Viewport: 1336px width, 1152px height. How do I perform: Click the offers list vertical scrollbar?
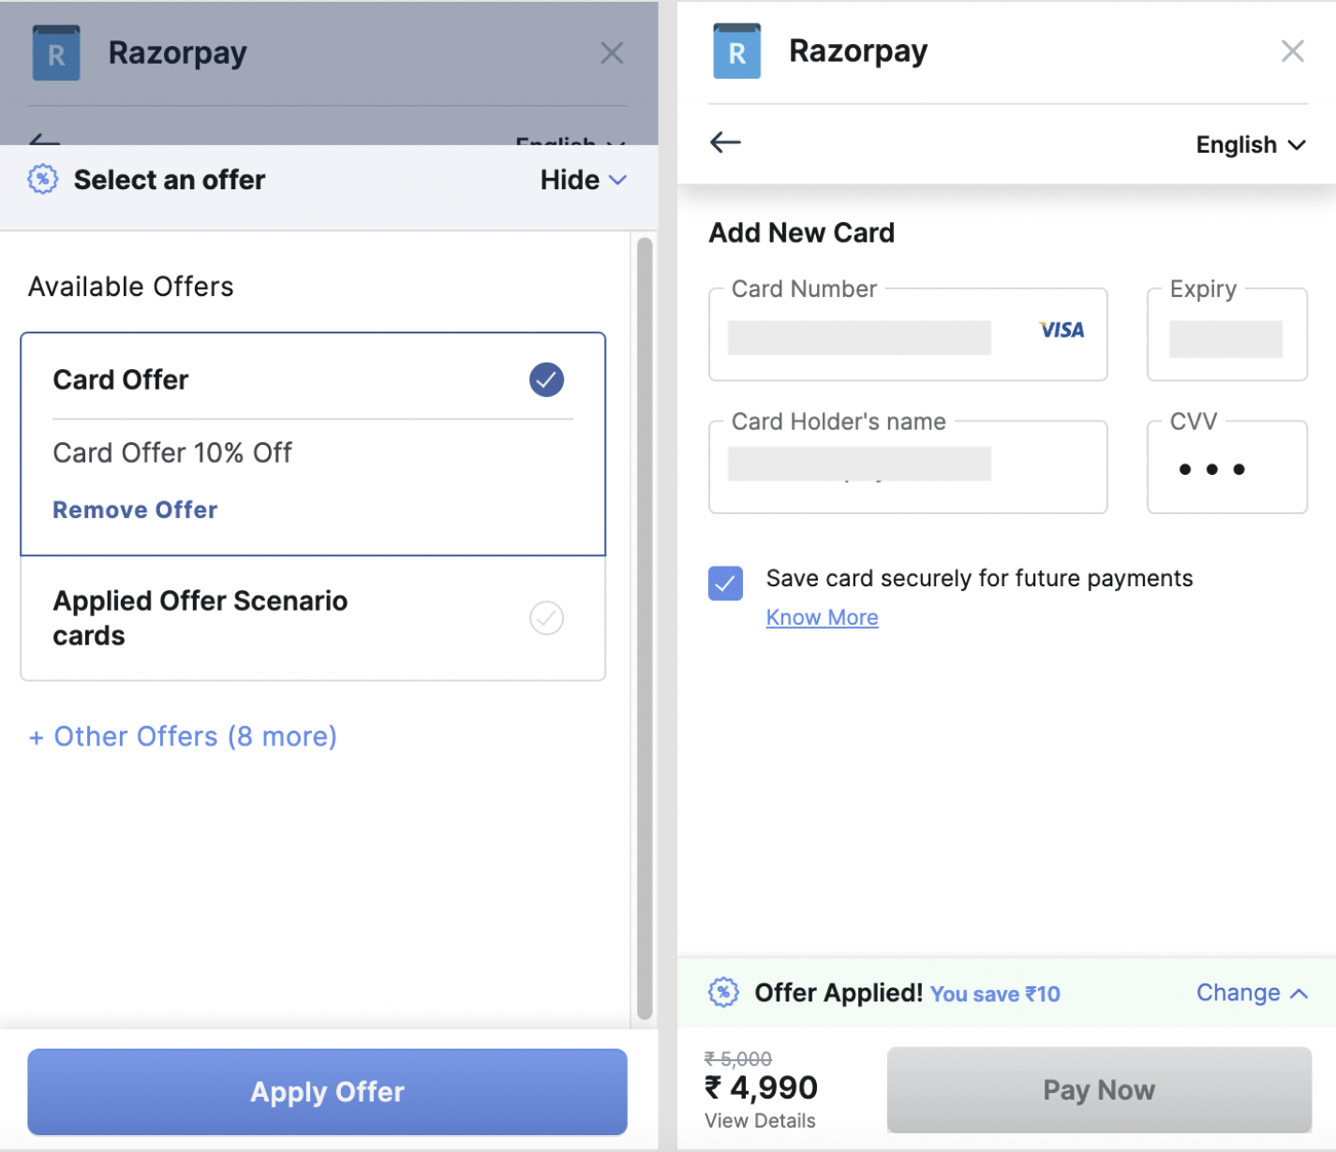pos(645,628)
